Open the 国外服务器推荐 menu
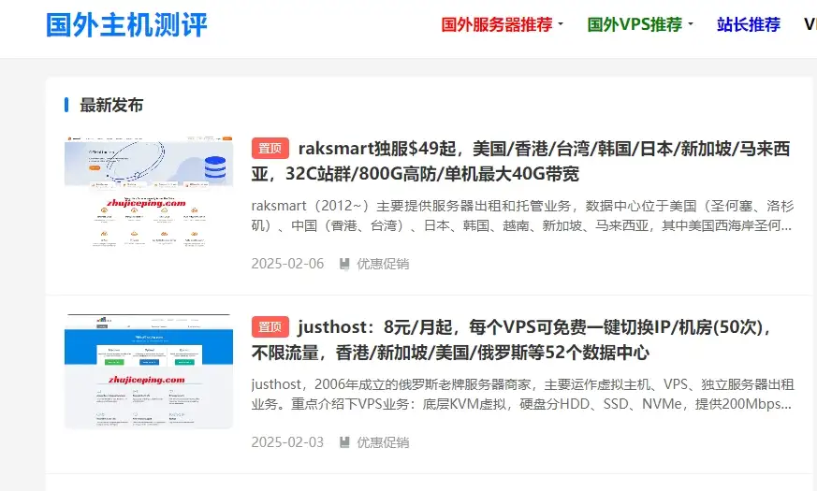The width and height of the screenshot is (817, 491). 497,24
